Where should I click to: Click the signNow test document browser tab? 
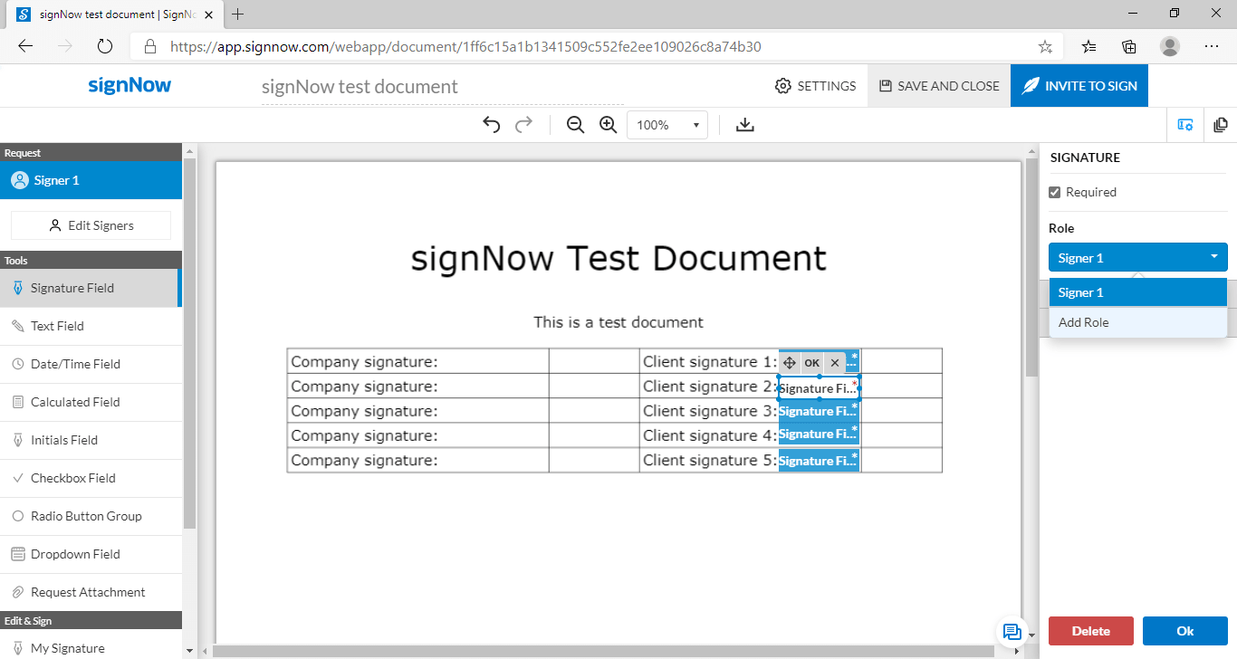(113, 14)
